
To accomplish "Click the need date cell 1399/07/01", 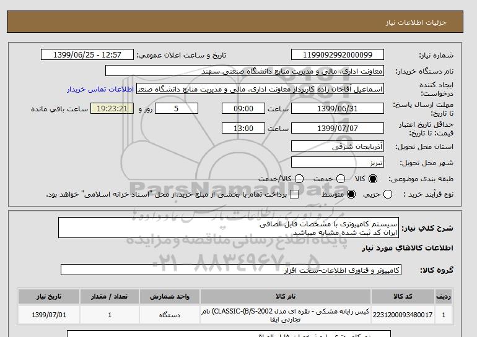I will coord(49,315).
